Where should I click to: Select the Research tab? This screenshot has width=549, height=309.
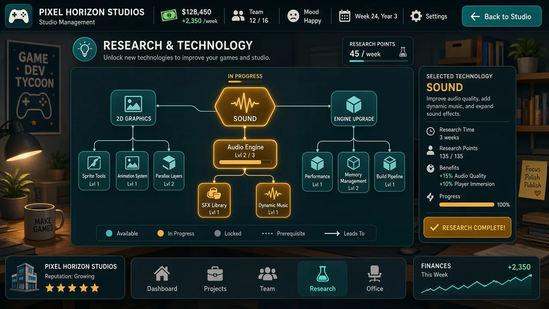tap(323, 279)
